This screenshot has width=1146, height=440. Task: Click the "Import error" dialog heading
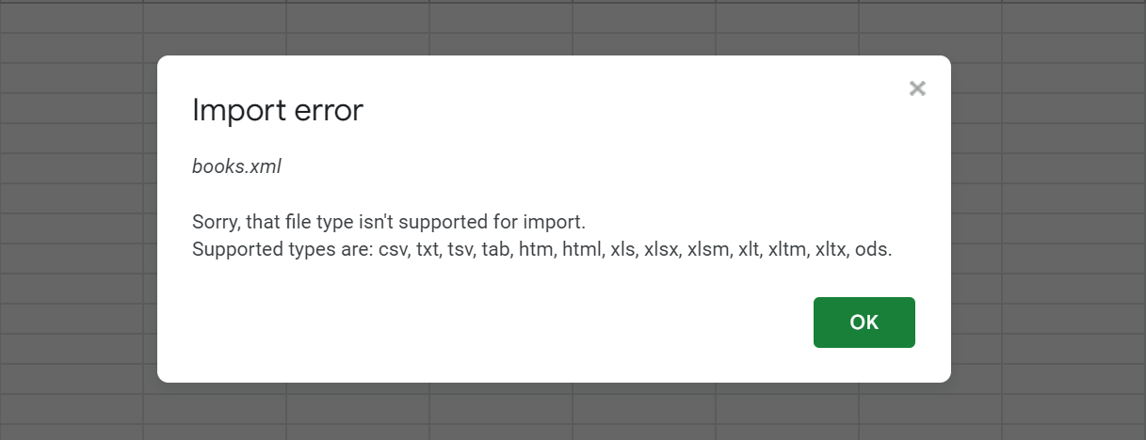click(x=277, y=110)
